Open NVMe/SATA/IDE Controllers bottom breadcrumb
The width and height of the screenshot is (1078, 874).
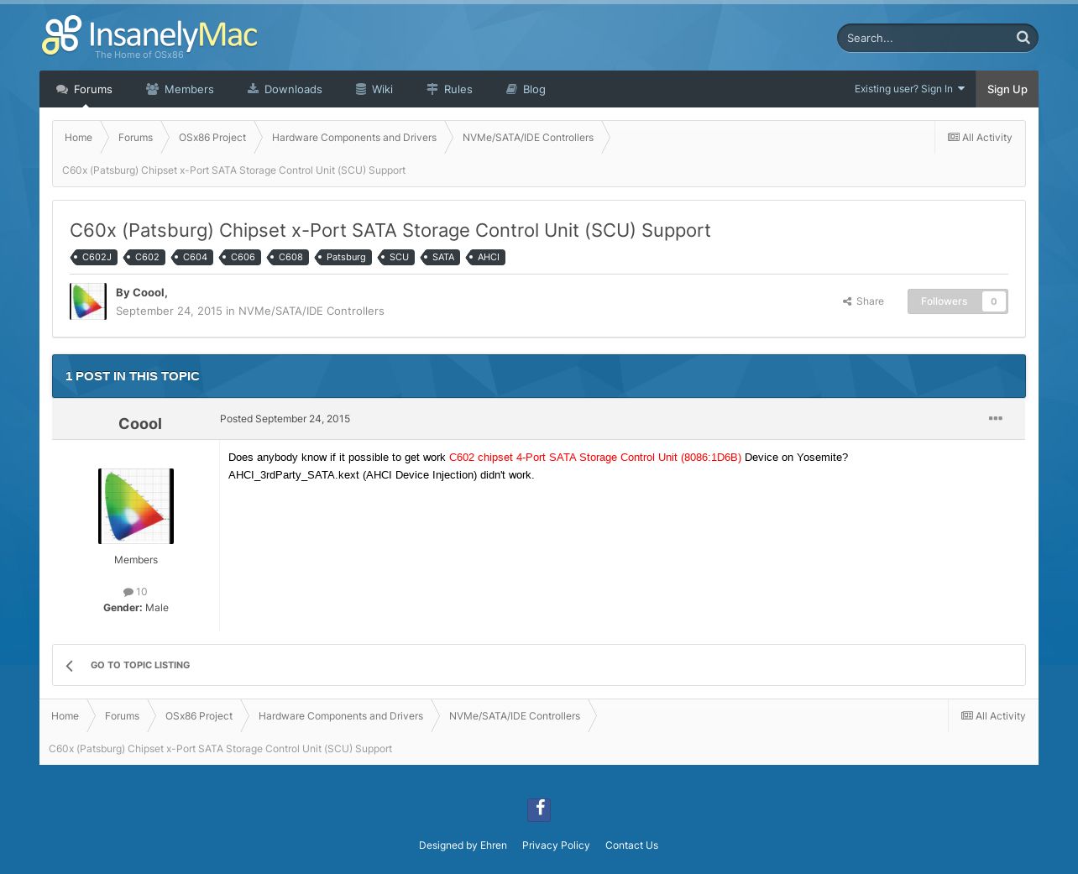pos(515,716)
